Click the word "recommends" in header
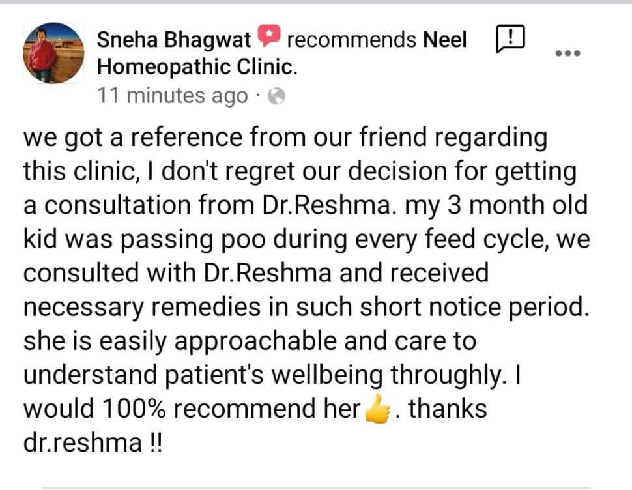Viewport: 632px width, 490px height. [x=351, y=40]
